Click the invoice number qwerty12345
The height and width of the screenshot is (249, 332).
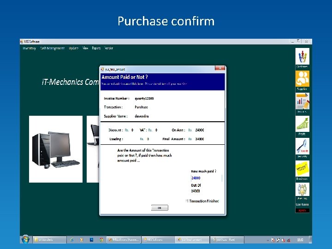coord(144,99)
